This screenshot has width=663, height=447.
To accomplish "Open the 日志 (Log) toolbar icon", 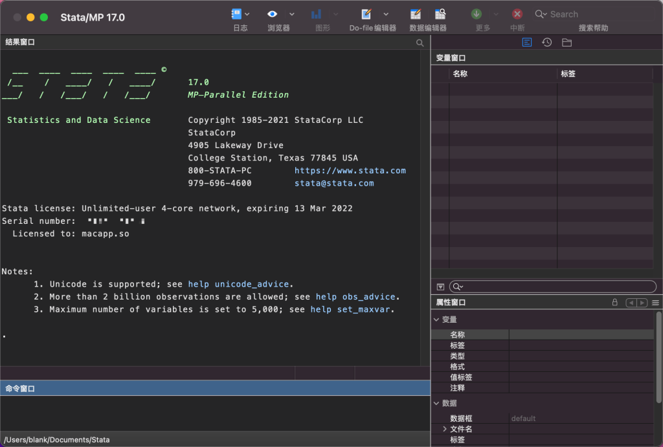I will click(236, 14).
